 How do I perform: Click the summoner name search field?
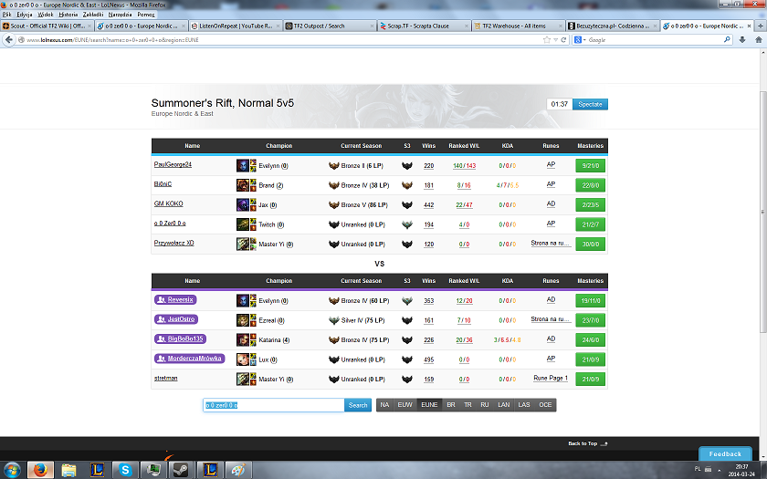[x=274, y=405]
